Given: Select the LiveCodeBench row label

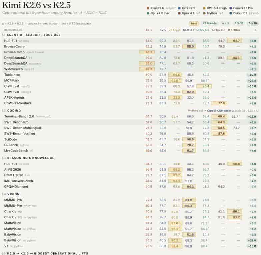Looking at the screenshot, I should [x=16, y=151].
